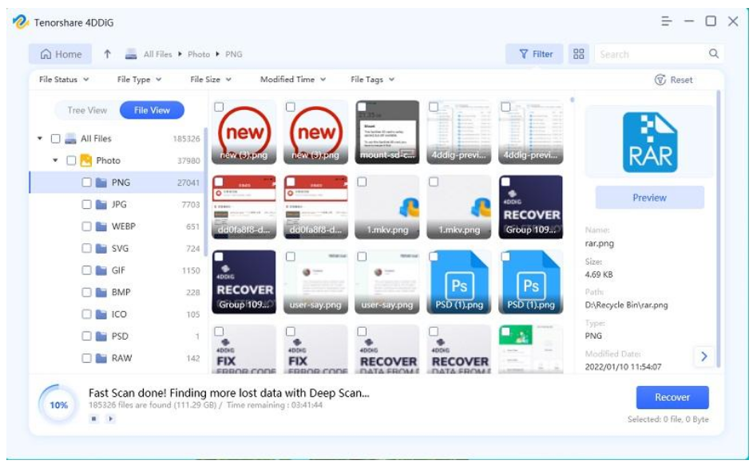Check the Photo checkbox
Screen dimensions: 753x476
point(71,160)
